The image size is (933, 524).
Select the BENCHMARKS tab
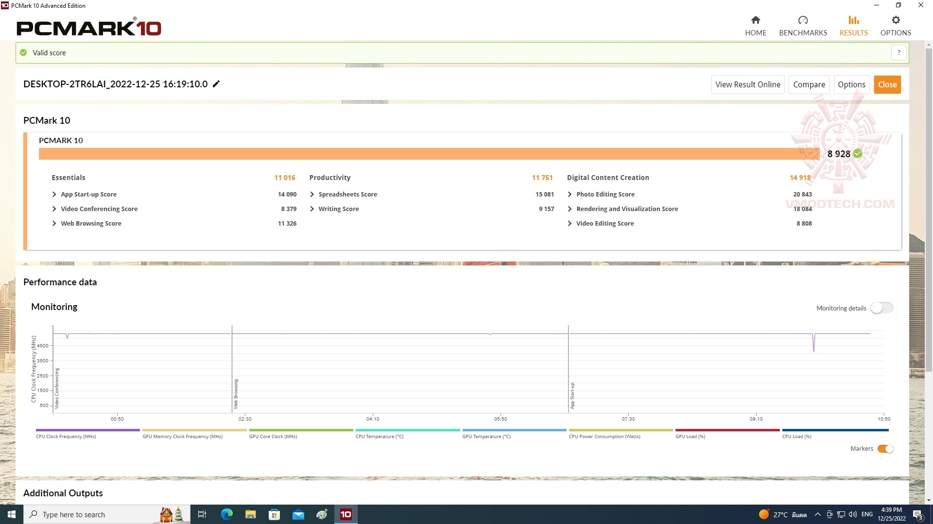[803, 26]
